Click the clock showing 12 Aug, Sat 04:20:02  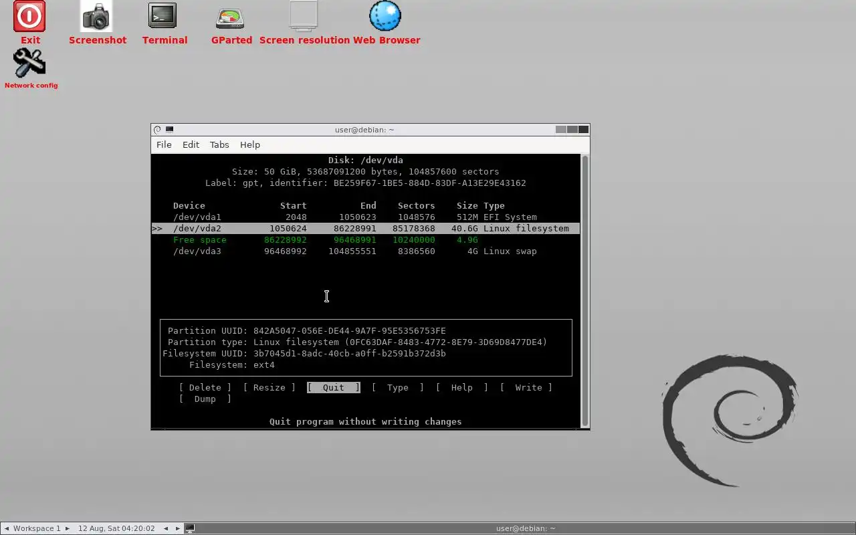[116, 528]
